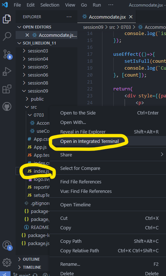The height and width of the screenshot is (276, 166).
Task: Open the Search view icon
Action: point(7,36)
